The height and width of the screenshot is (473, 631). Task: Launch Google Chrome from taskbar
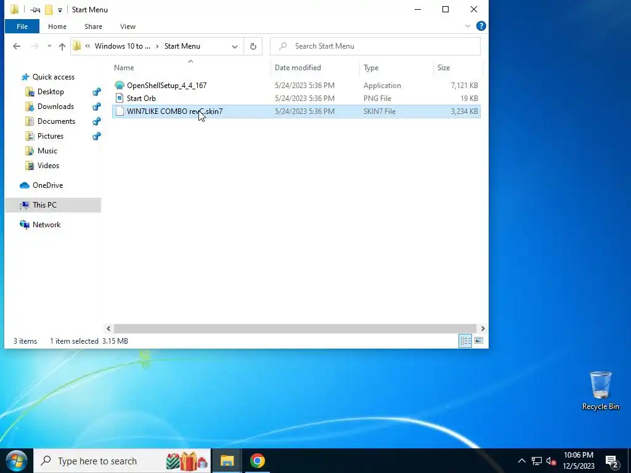click(258, 461)
